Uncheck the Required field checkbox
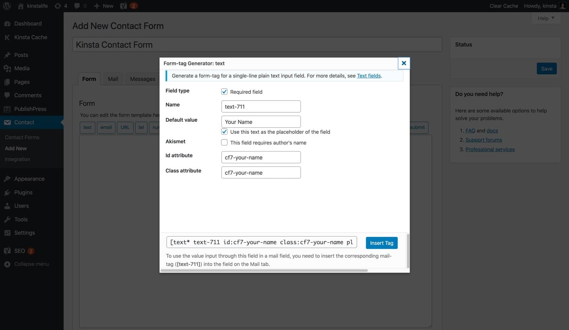This screenshot has width=569, height=330. (224, 91)
